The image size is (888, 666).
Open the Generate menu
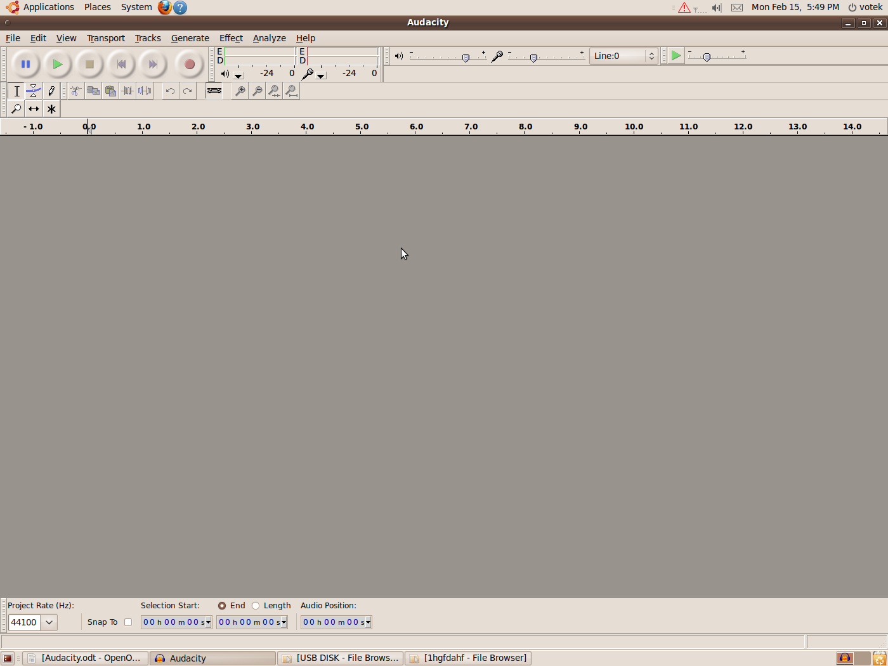pos(190,38)
